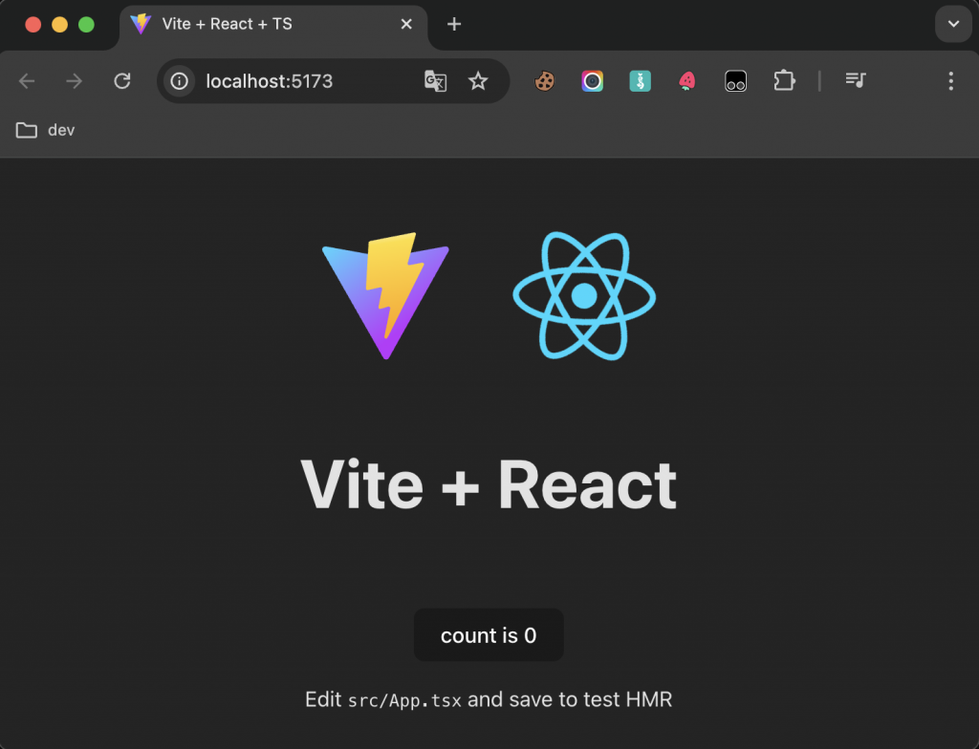Click the Vite logo link
Screen dimensions: 979x749
click(x=386, y=296)
